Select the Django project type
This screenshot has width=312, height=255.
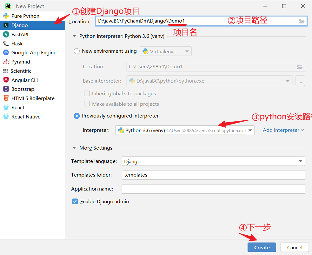tap(19, 25)
